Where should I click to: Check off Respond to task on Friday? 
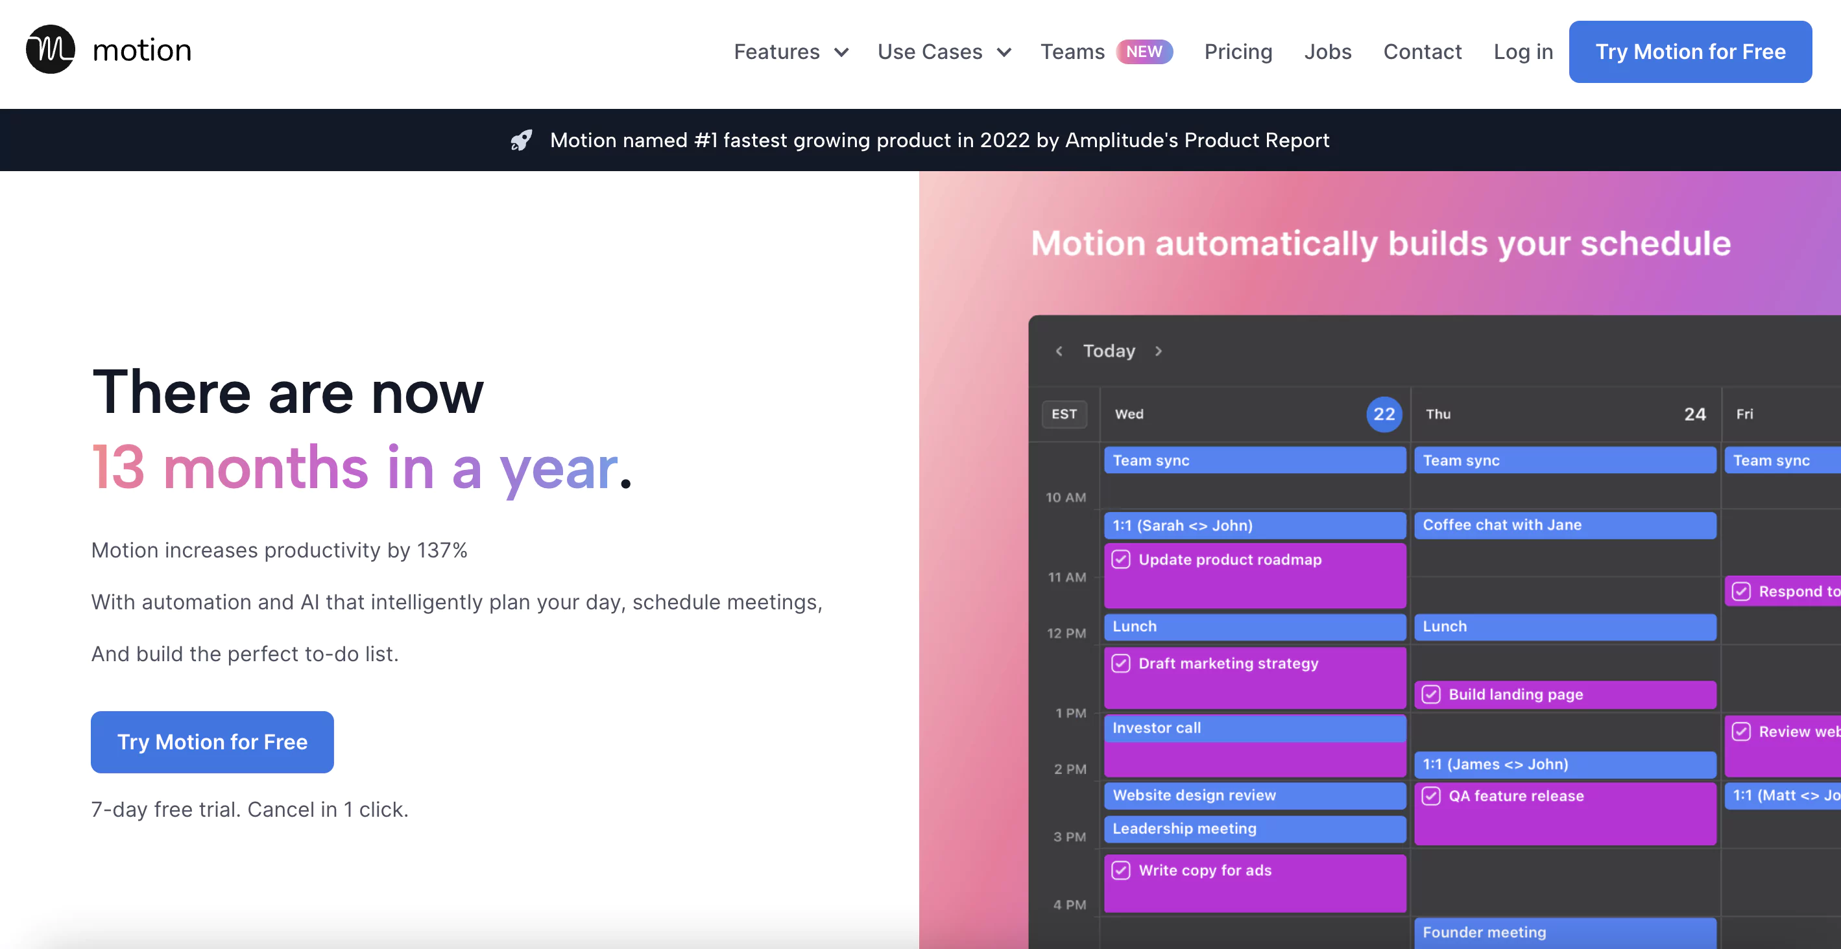[x=1741, y=591]
